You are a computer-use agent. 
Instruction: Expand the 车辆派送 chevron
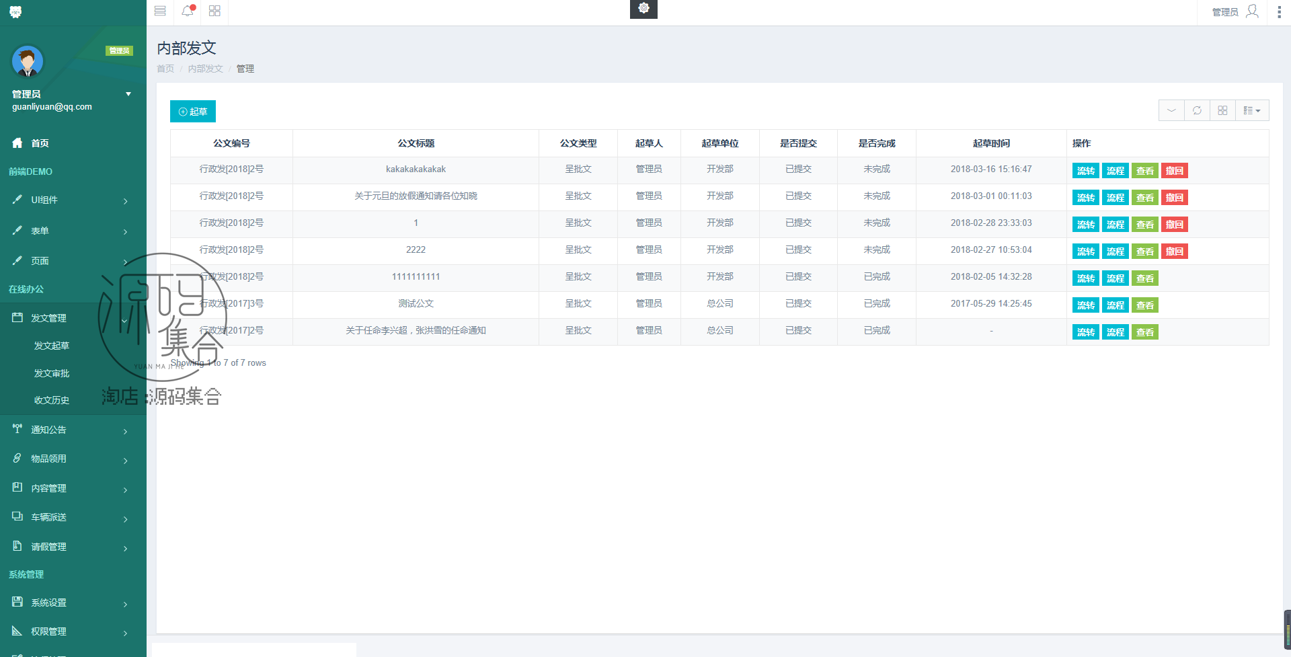pyautogui.click(x=126, y=519)
